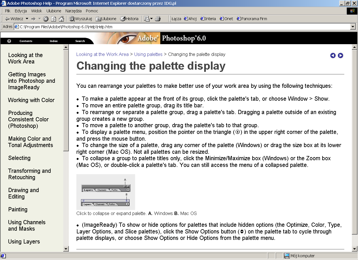The height and width of the screenshot is (260, 358).
Task: Switch to the Contents tab
Action: coord(26,41)
